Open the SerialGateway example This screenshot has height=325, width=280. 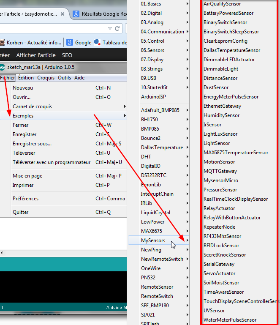coord(219,264)
